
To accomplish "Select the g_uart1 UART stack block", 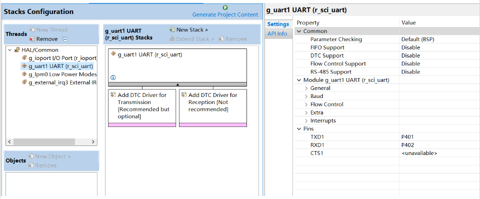I will click(x=177, y=65).
